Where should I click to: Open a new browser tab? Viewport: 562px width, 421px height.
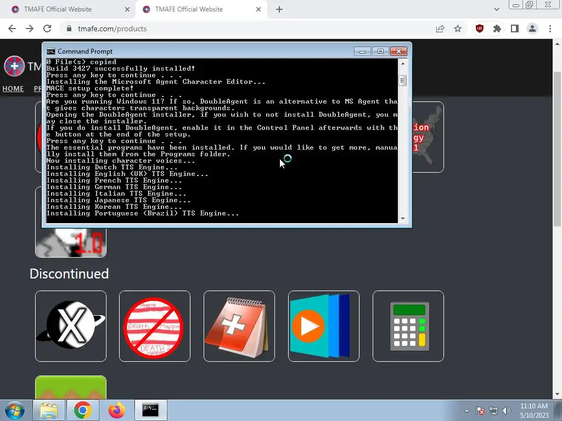click(279, 9)
